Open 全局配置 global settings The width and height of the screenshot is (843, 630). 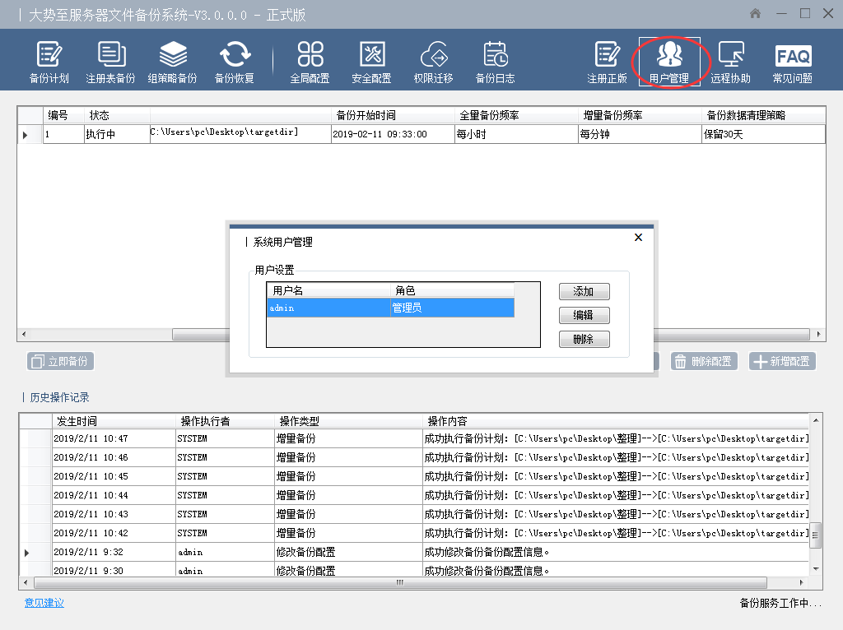pyautogui.click(x=310, y=62)
